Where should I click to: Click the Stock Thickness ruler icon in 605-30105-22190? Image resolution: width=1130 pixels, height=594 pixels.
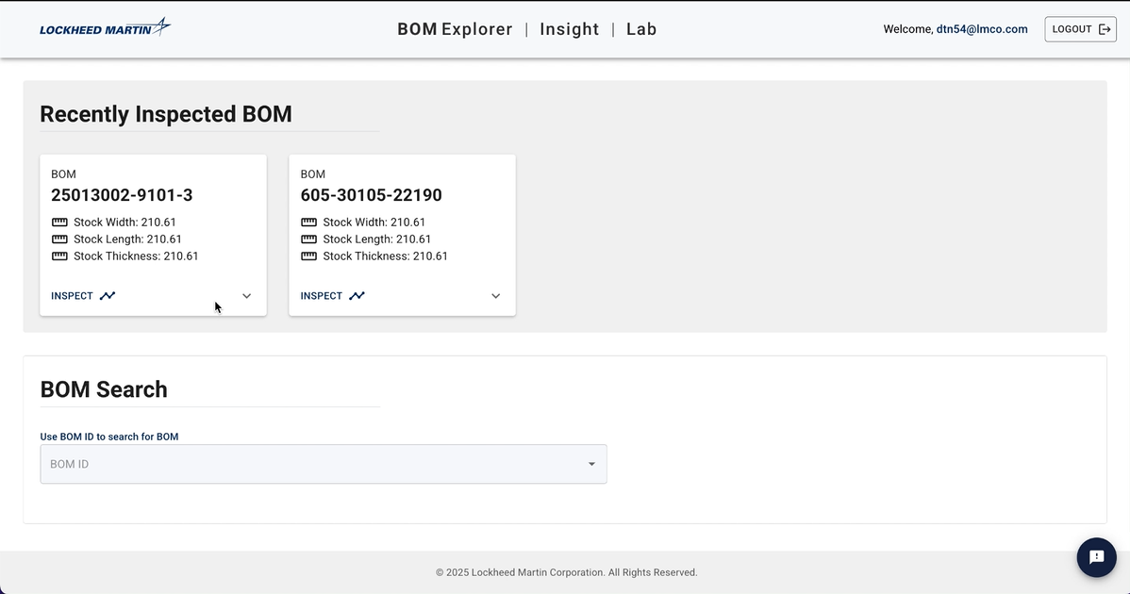(x=308, y=256)
